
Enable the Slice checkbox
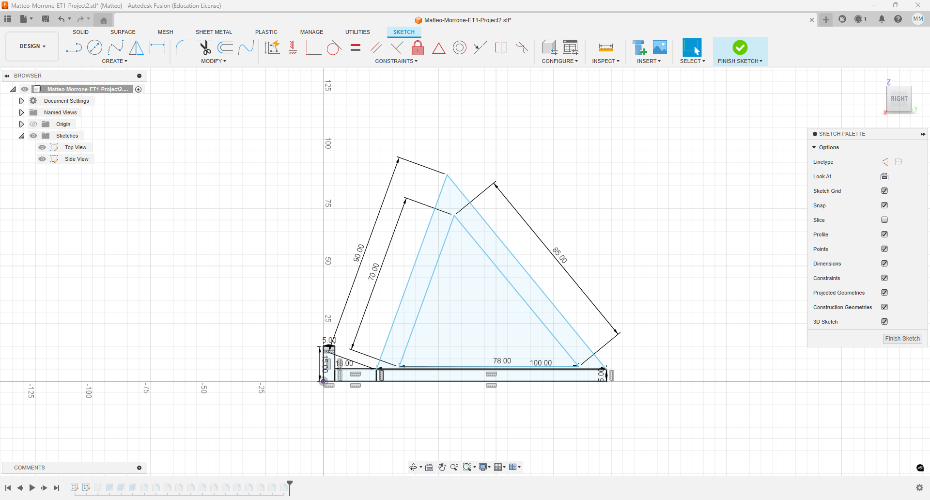coord(884,220)
